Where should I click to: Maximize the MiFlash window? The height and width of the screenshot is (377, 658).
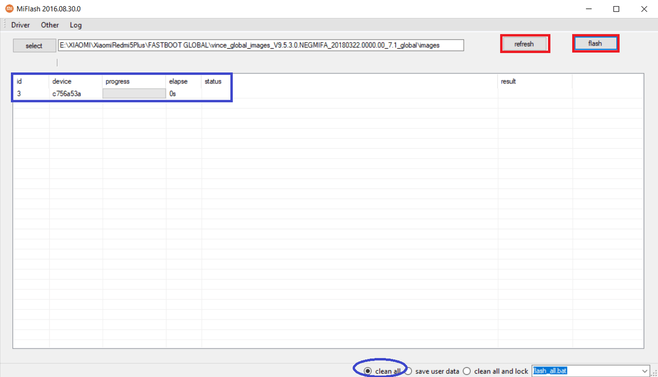coord(616,9)
